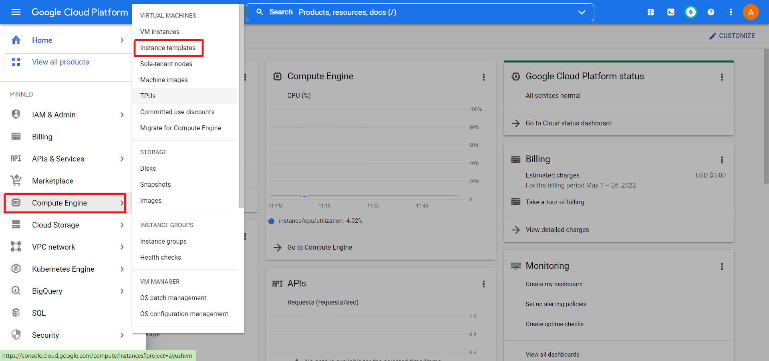Click Set up alerting policies
The width and height of the screenshot is (769, 361).
tap(556, 304)
